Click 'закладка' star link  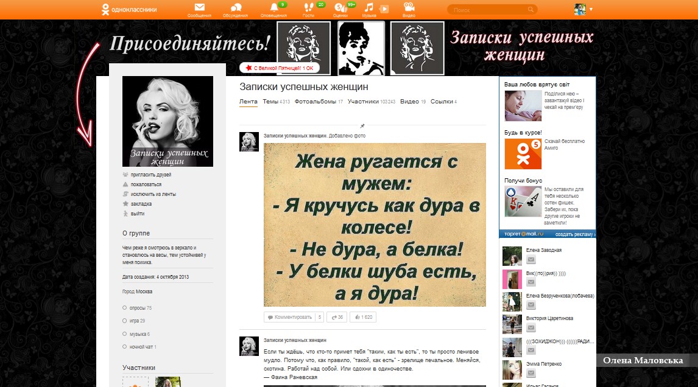click(x=141, y=204)
